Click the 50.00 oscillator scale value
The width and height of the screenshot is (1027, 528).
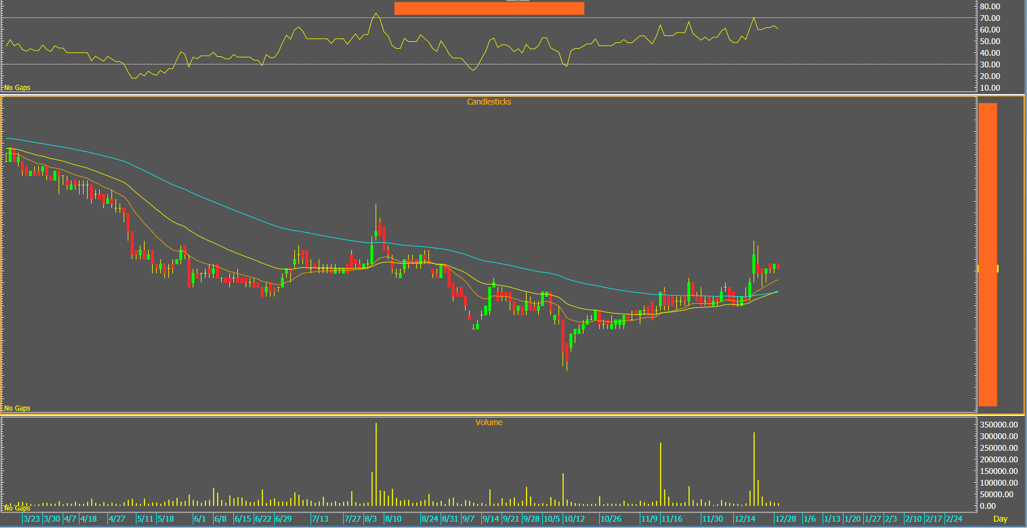pyautogui.click(x=990, y=41)
